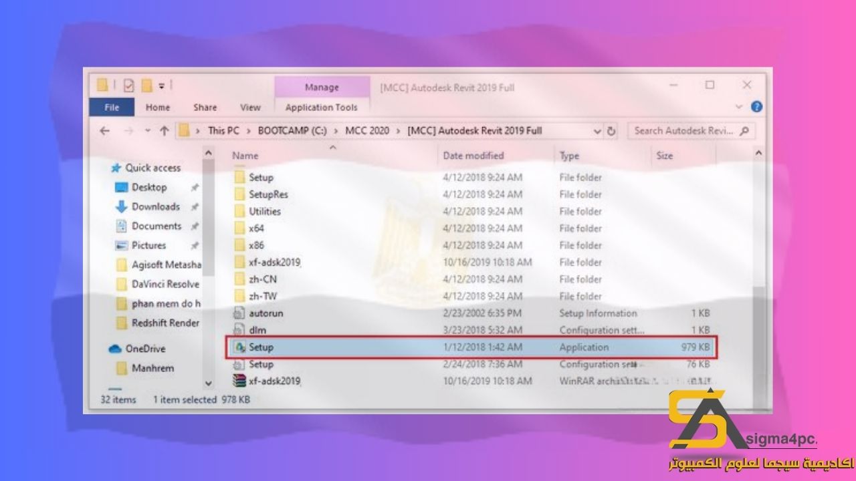The image size is (856, 481).
Task: Expand the address bar history dropdown
Action: pyautogui.click(x=597, y=132)
